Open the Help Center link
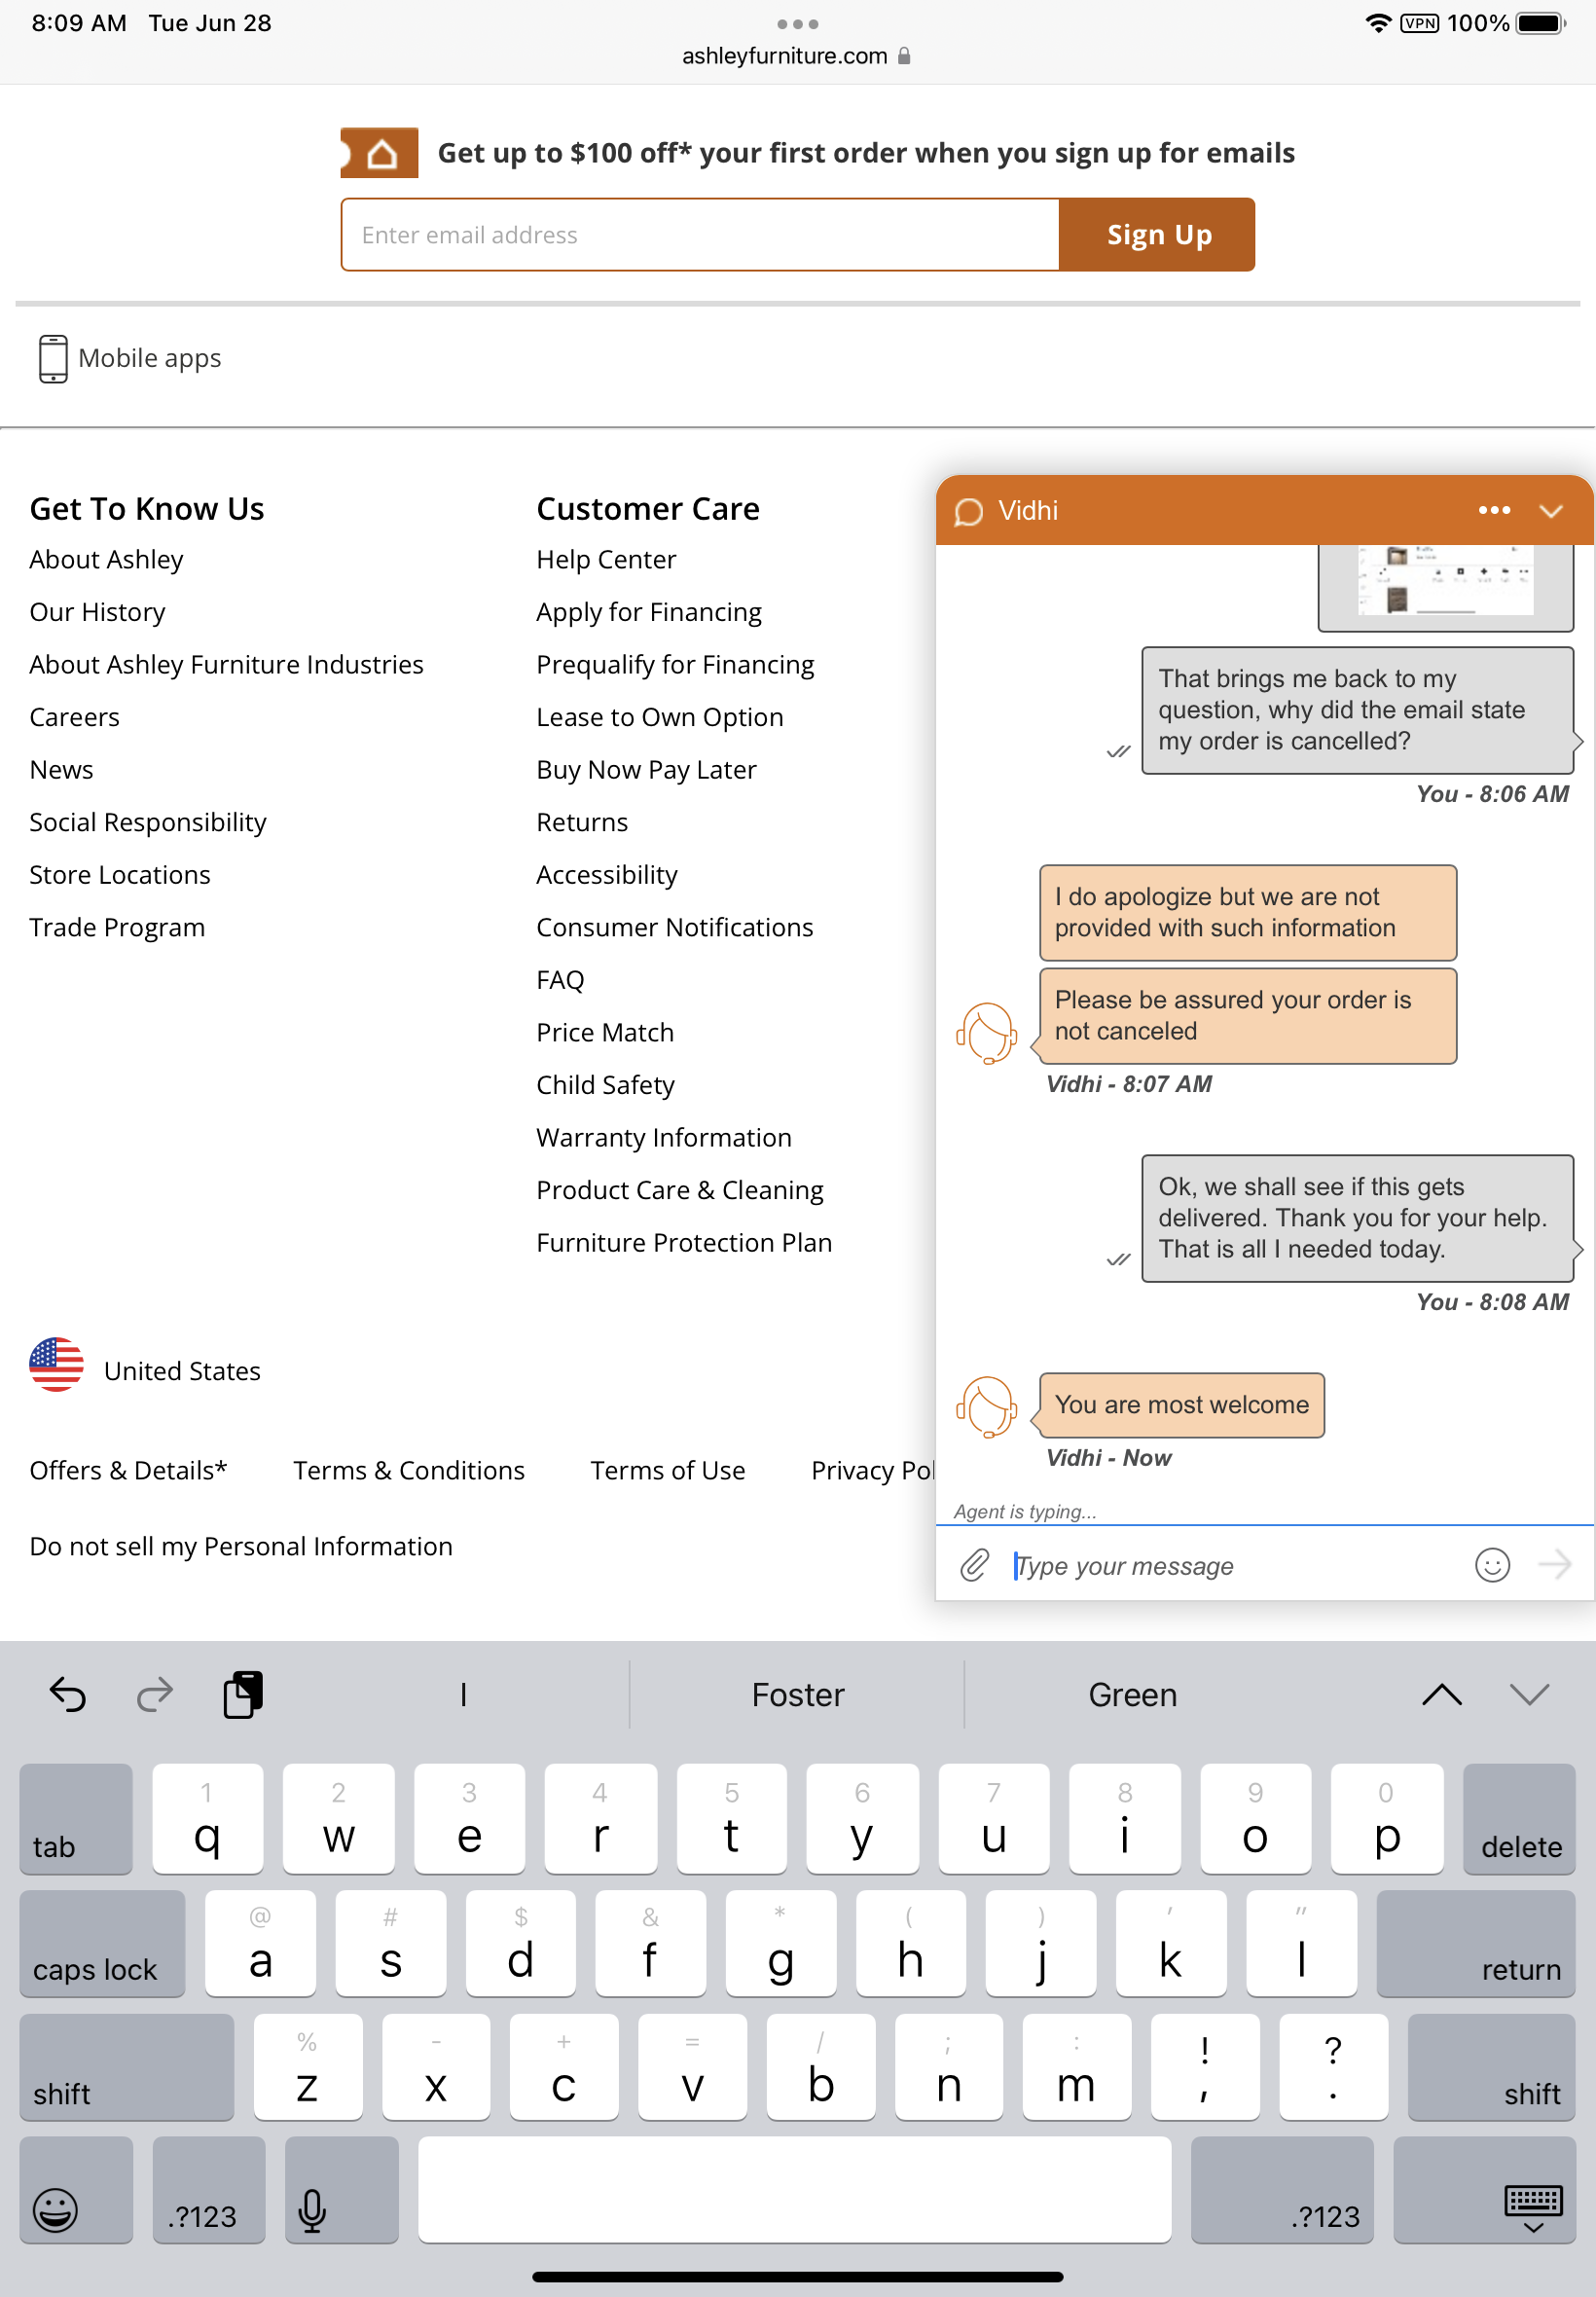 click(606, 560)
